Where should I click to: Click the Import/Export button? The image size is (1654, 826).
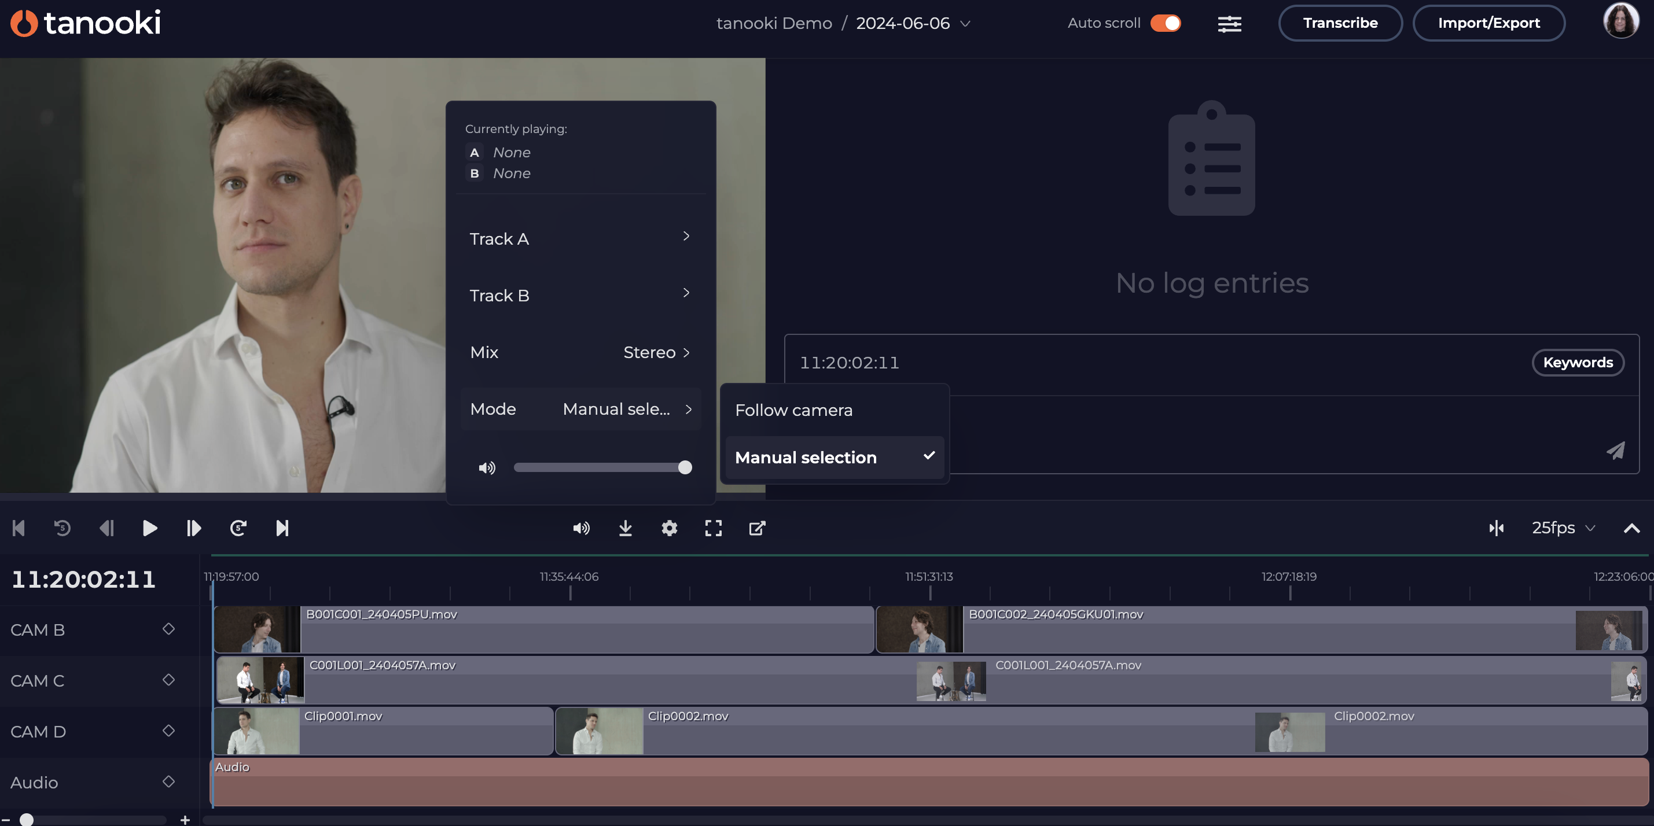click(x=1488, y=23)
